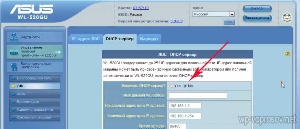Click the ending IP pool field 192.168.1.254
The height and width of the screenshot is (129, 300).
click(x=185, y=116)
